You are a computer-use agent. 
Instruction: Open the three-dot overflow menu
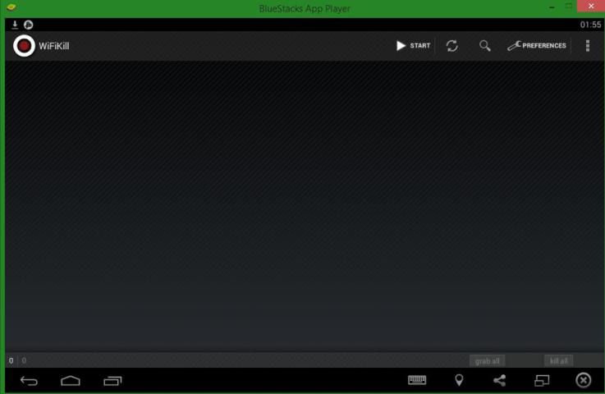(x=588, y=46)
